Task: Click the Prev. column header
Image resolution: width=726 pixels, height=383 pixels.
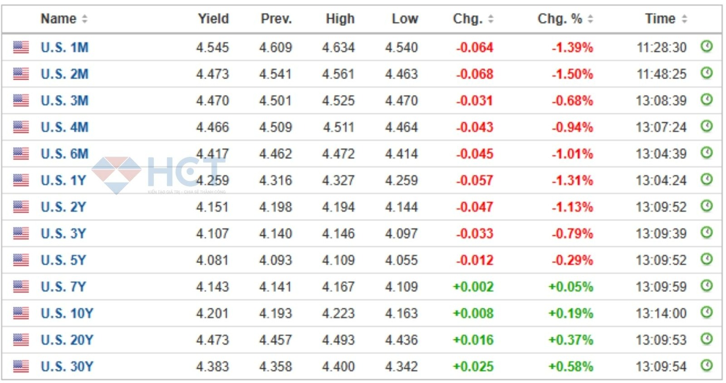Action: coord(276,19)
